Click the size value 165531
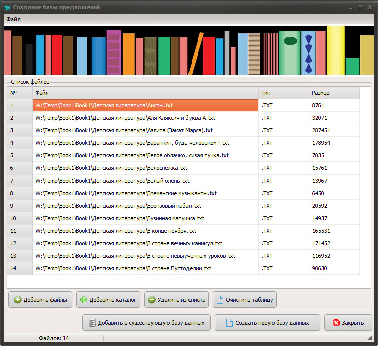Image resolution: width=378 pixels, height=346 pixels. (321, 231)
